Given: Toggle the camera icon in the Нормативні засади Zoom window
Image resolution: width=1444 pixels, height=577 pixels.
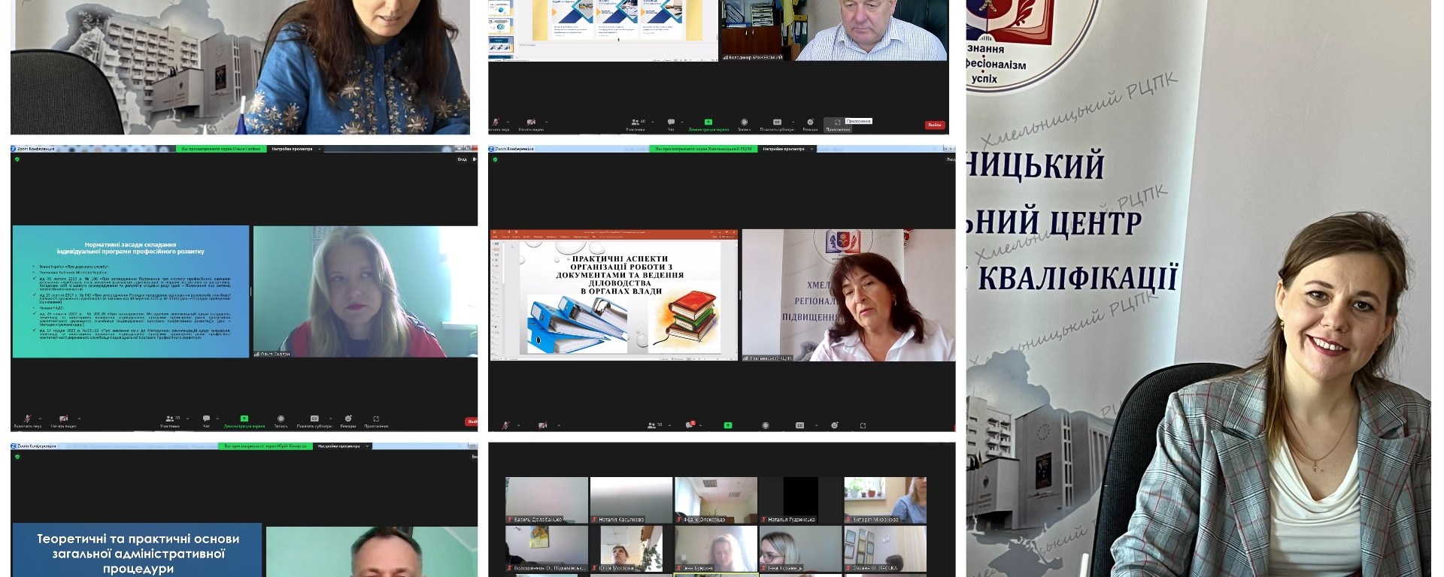Looking at the screenshot, I should tap(63, 418).
